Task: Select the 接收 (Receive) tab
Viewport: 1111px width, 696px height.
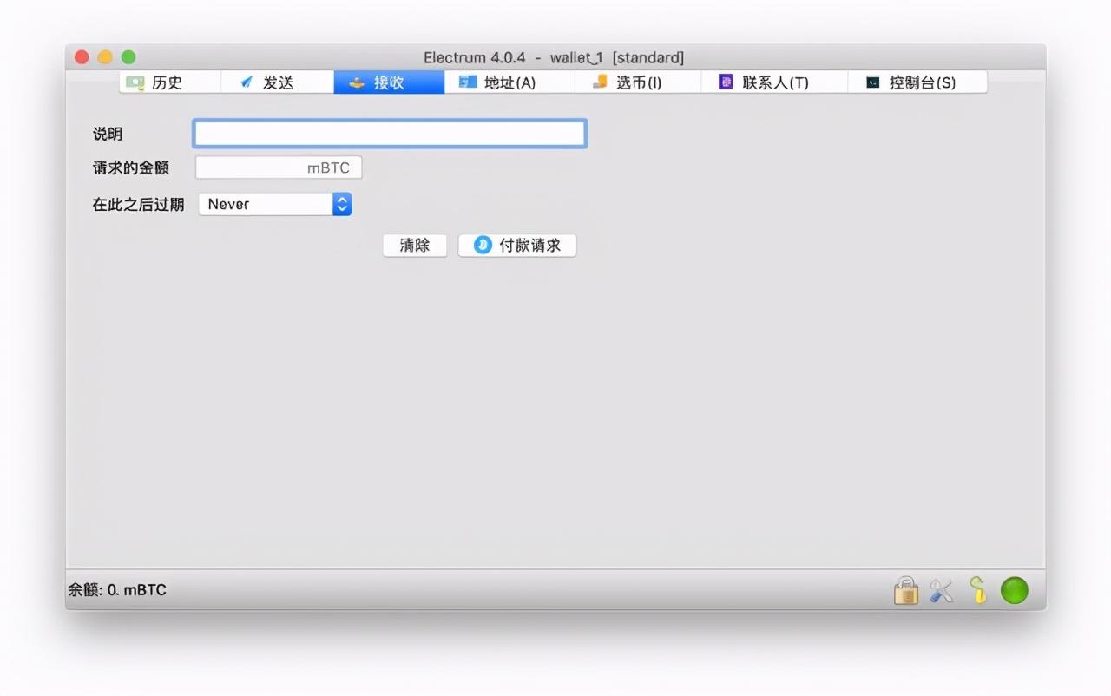Action: pos(389,82)
